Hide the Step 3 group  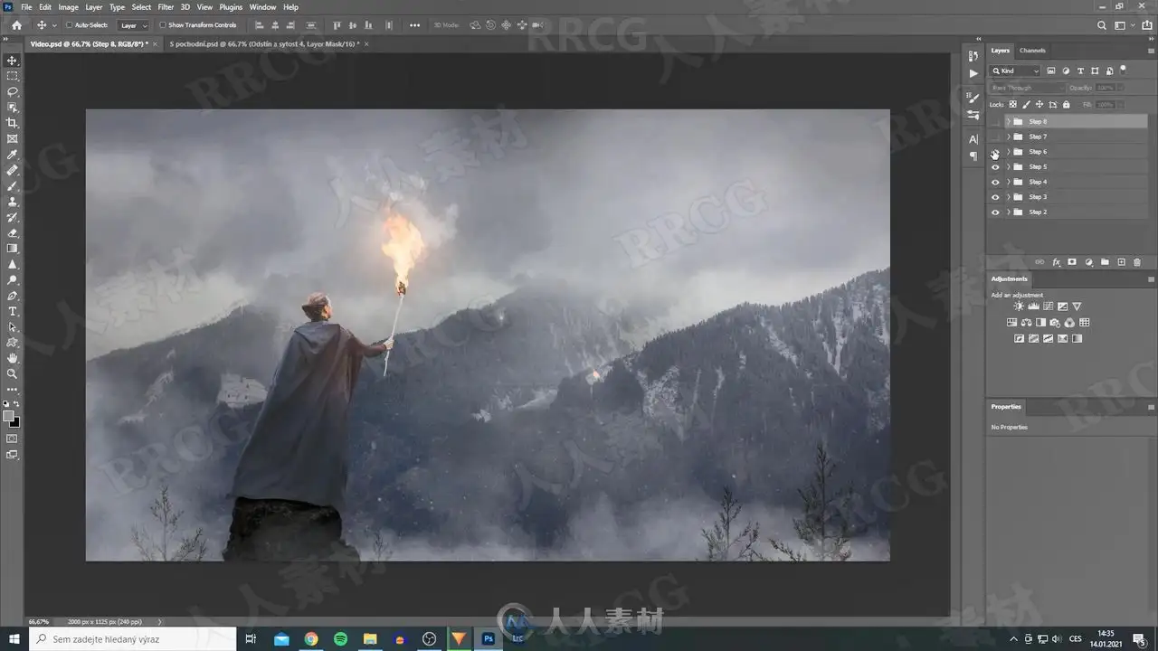pos(995,197)
